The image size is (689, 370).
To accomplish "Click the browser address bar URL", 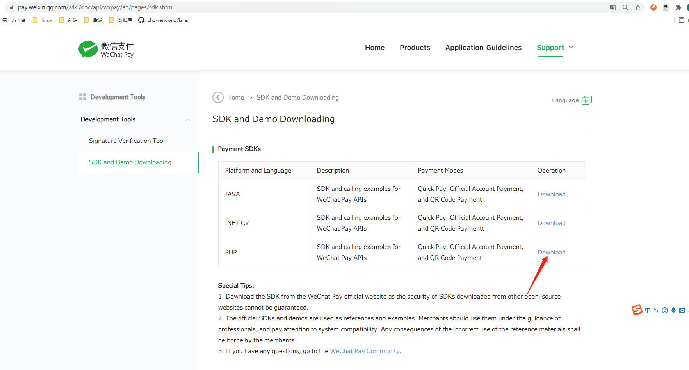I will (x=96, y=7).
